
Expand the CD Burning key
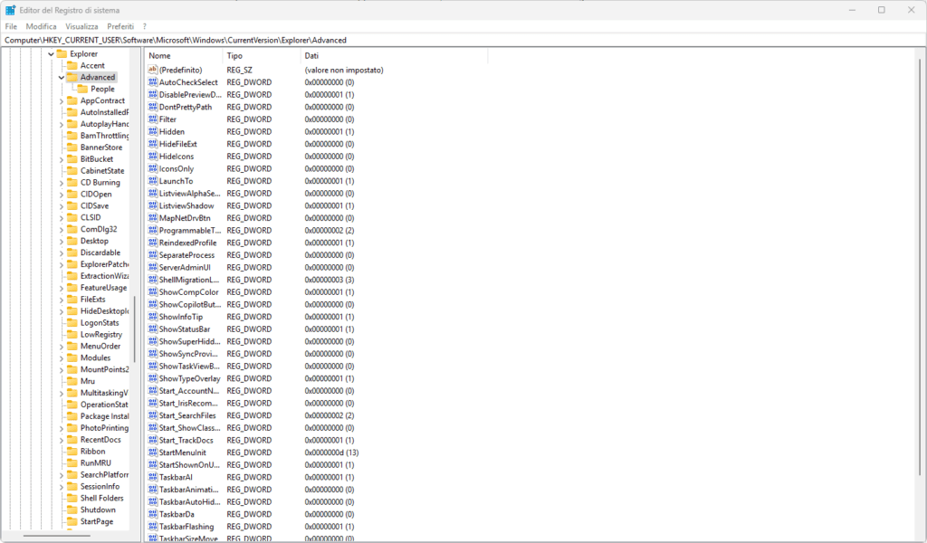(62, 183)
